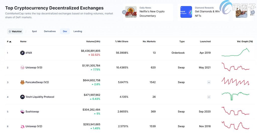257x133 pixels.
Task: Click the Sep 2020 launch date
Action: point(205,111)
